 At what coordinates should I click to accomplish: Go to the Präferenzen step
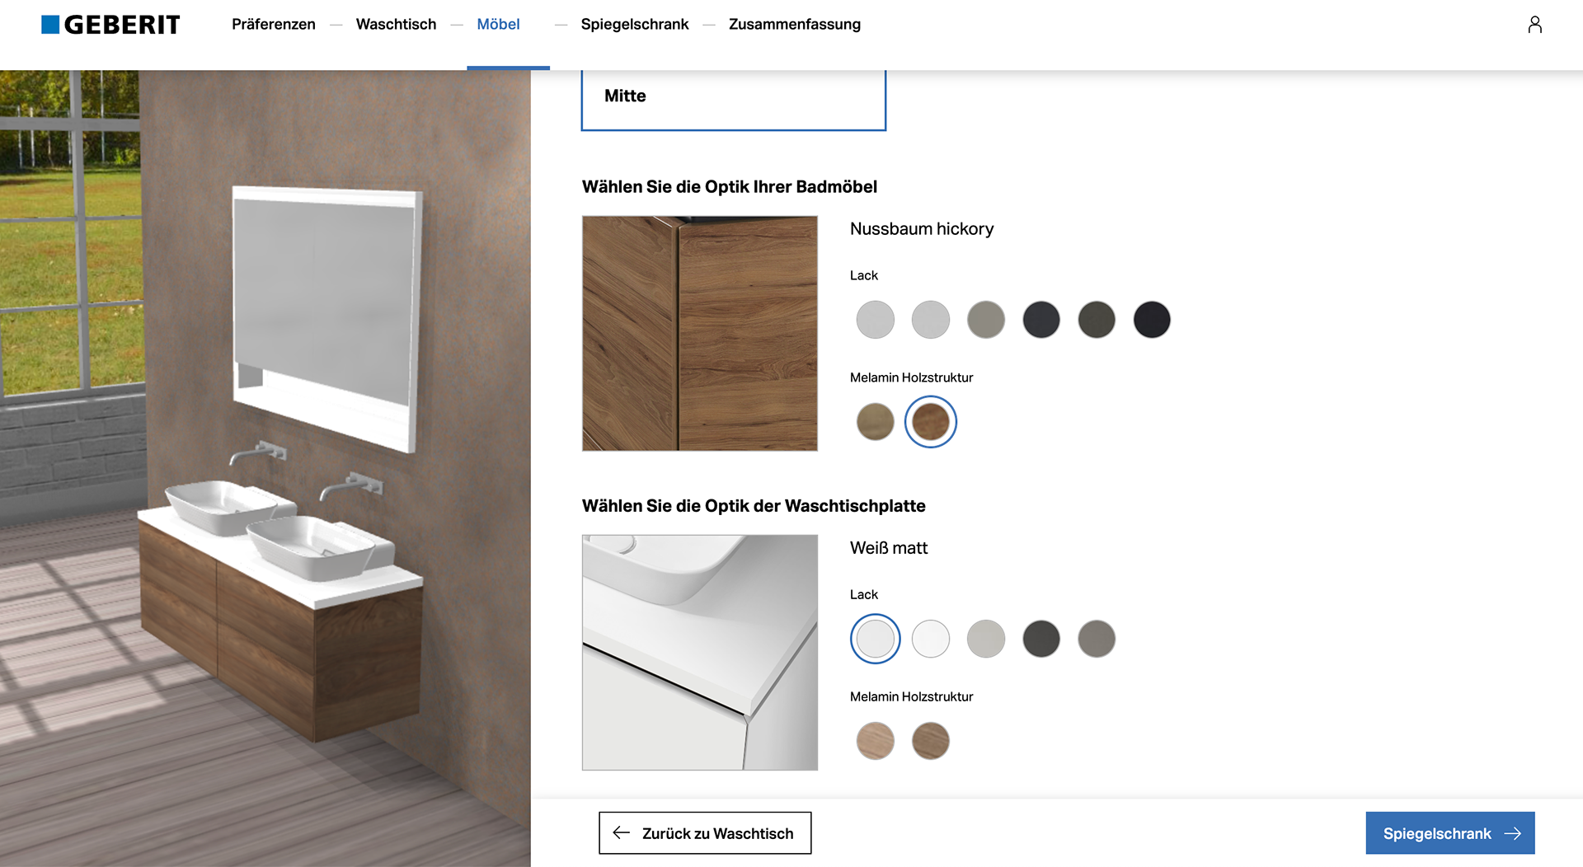[273, 25]
